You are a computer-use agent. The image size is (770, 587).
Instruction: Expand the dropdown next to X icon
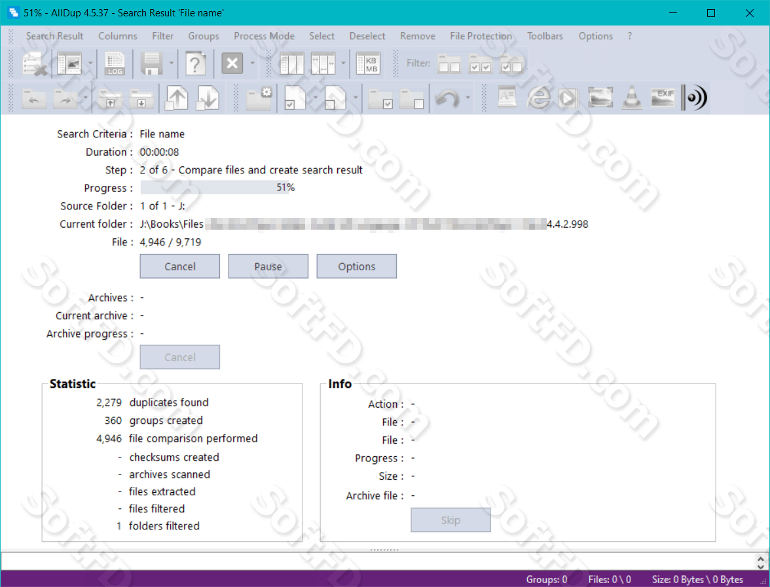pos(253,63)
